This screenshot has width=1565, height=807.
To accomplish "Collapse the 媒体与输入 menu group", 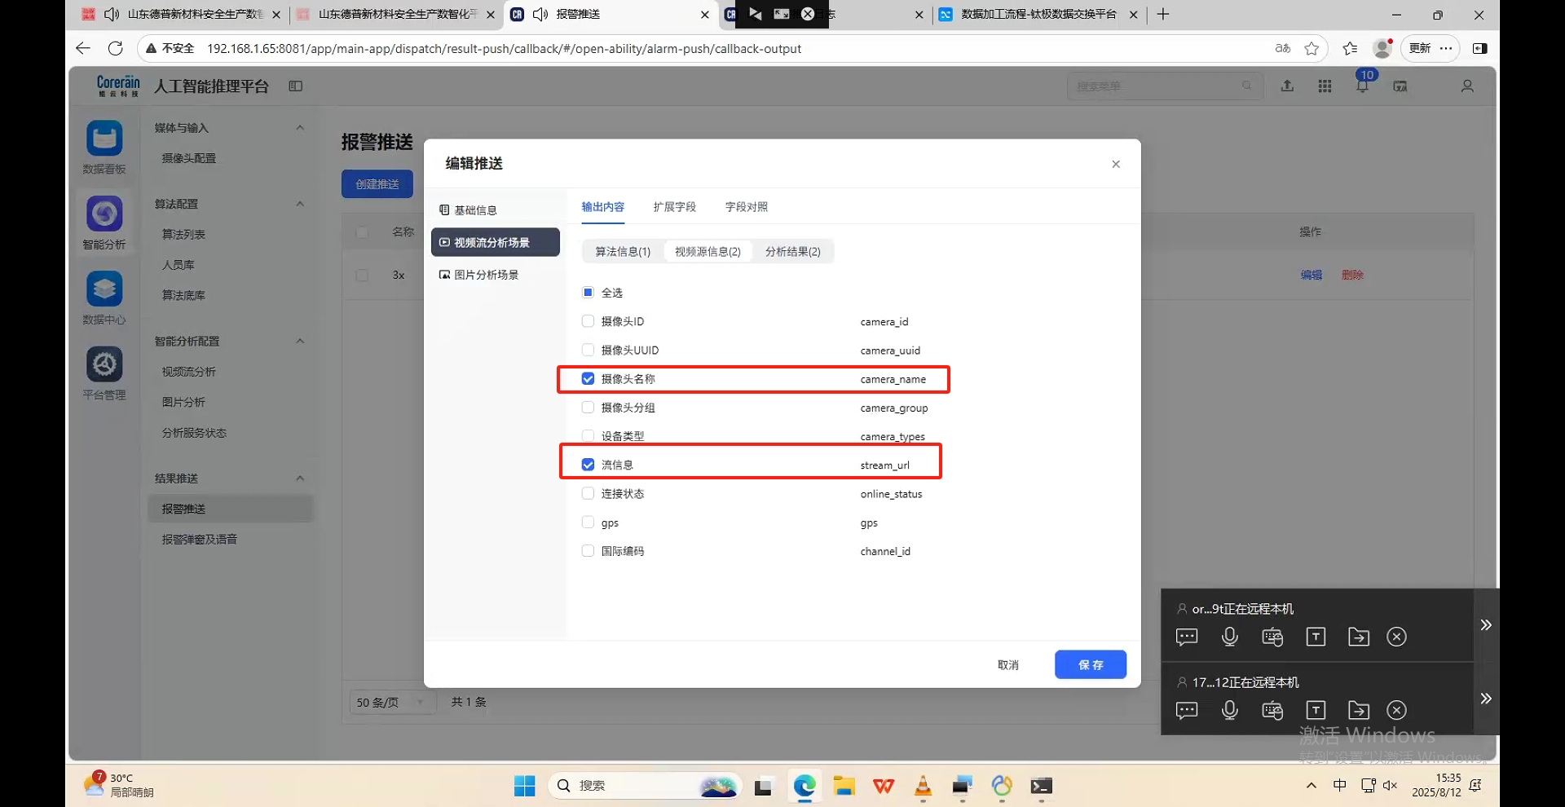I will pyautogui.click(x=300, y=128).
